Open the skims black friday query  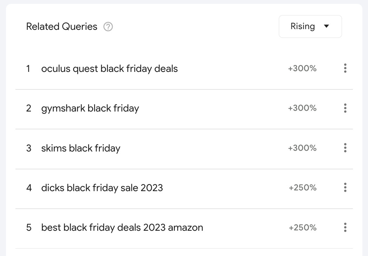pos(81,148)
